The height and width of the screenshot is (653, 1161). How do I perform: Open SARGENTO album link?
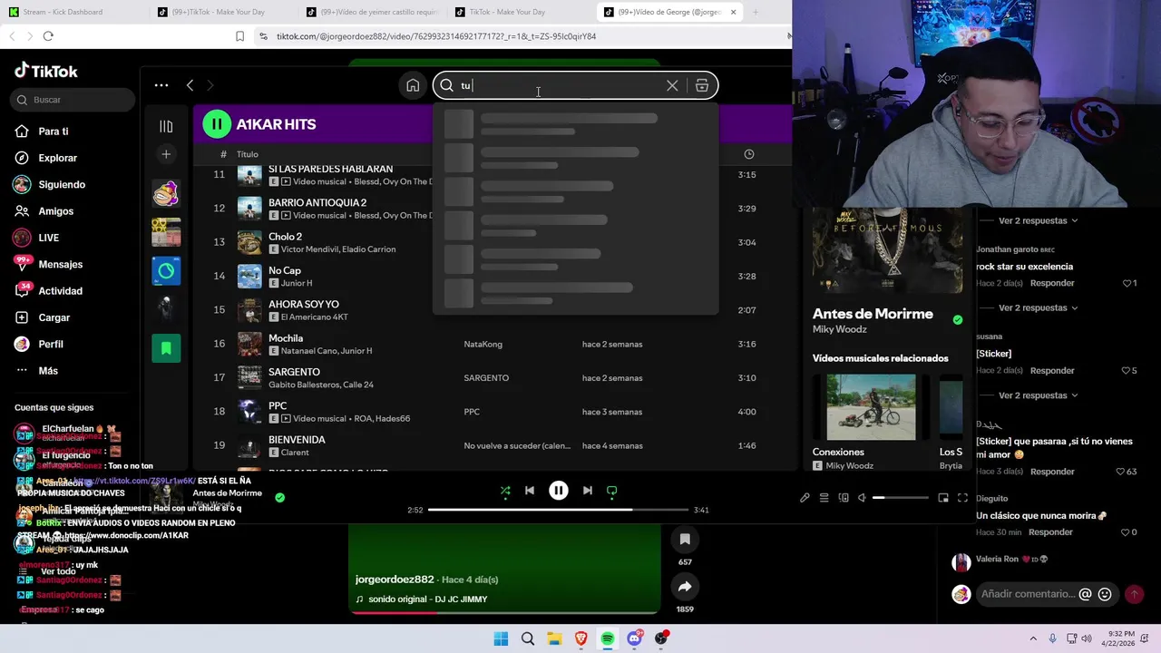click(486, 378)
